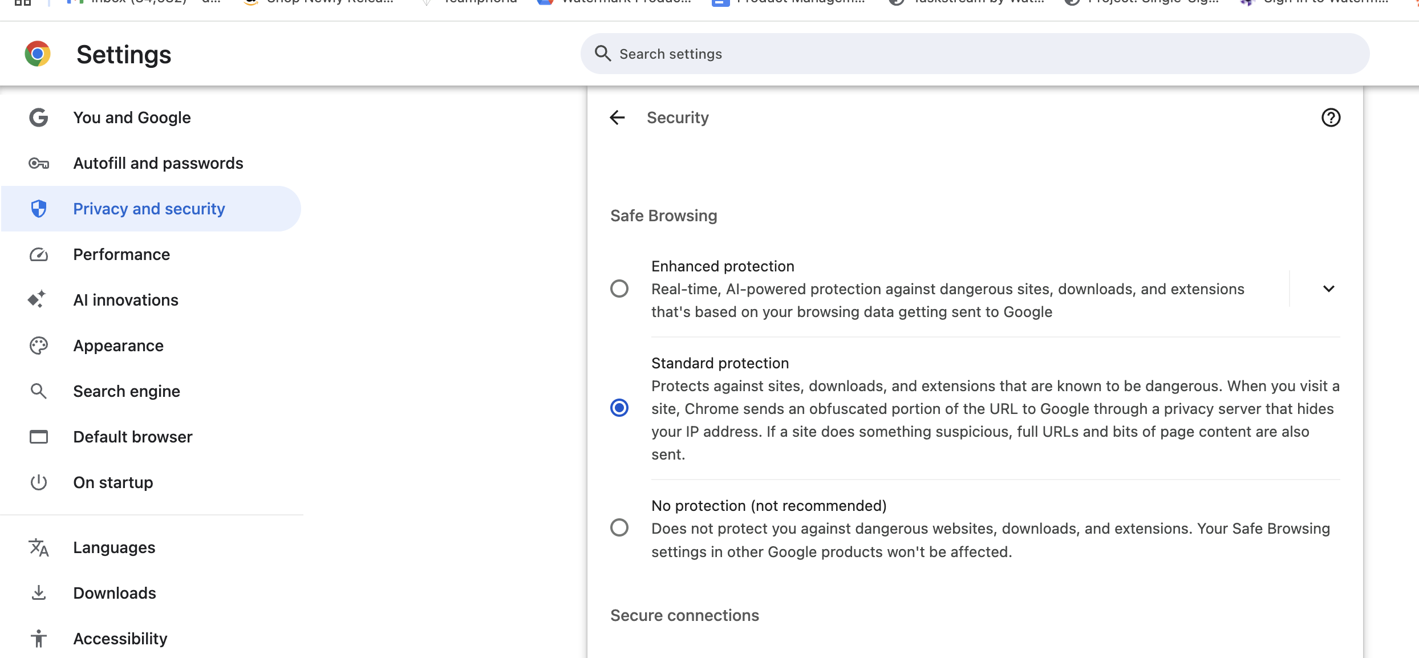Click the Chrome logo beside Settings
The image size is (1419, 658).
[x=38, y=54]
